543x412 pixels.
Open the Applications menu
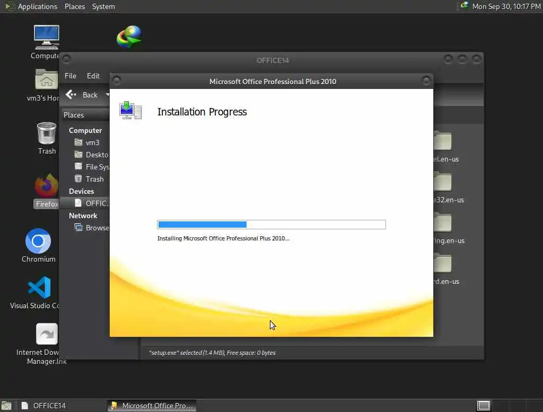38,6
